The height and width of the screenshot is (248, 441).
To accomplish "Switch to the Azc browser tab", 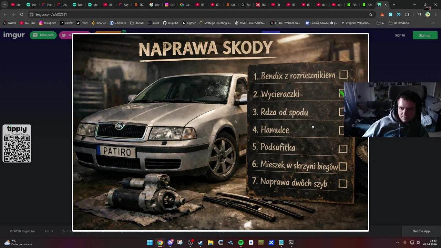I will pyautogui.click(x=367, y=5).
